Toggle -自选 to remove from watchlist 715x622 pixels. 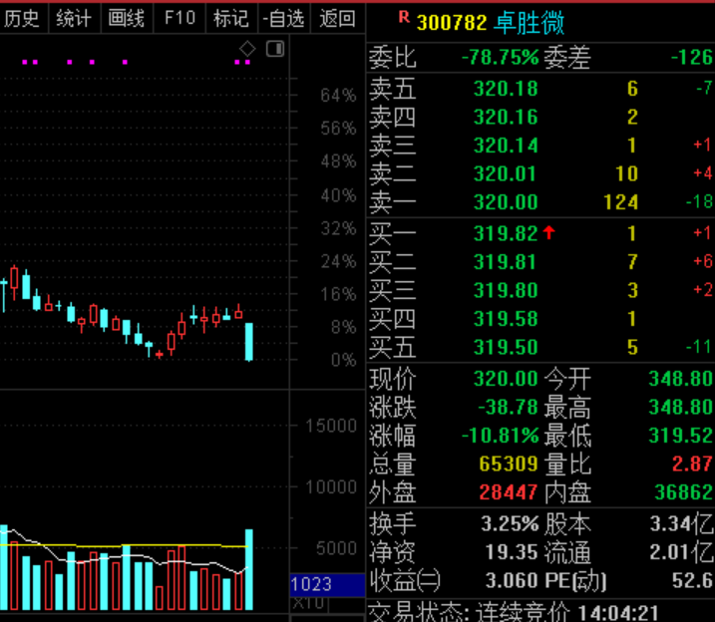(285, 18)
